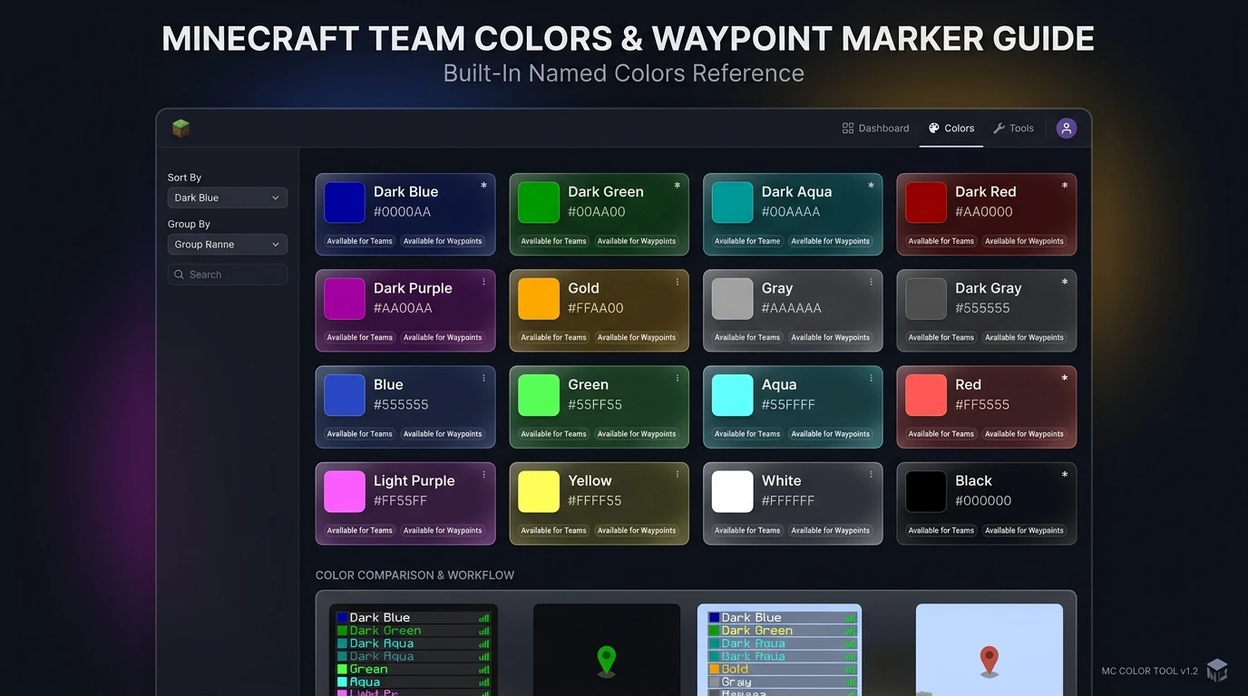Click Red's Available for Waypoints tag

pos(1024,434)
